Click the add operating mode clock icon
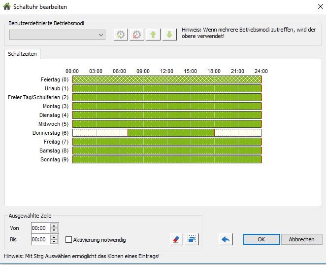This screenshot has height=265, width=326. [121, 35]
